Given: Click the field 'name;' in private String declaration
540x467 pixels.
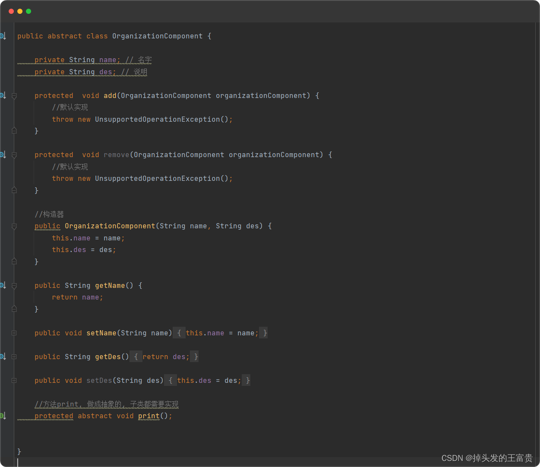Looking at the screenshot, I should [x=110, y=60].
